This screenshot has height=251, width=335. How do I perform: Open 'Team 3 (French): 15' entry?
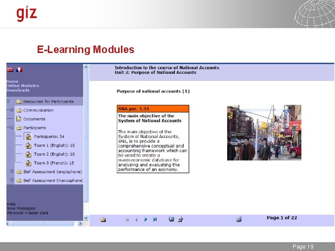tap(54, 163)
